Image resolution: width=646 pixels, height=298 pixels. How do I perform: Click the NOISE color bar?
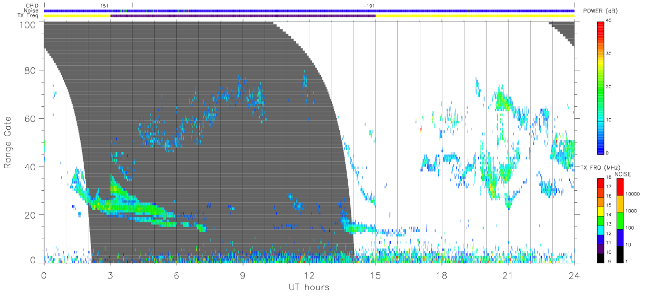620,220
